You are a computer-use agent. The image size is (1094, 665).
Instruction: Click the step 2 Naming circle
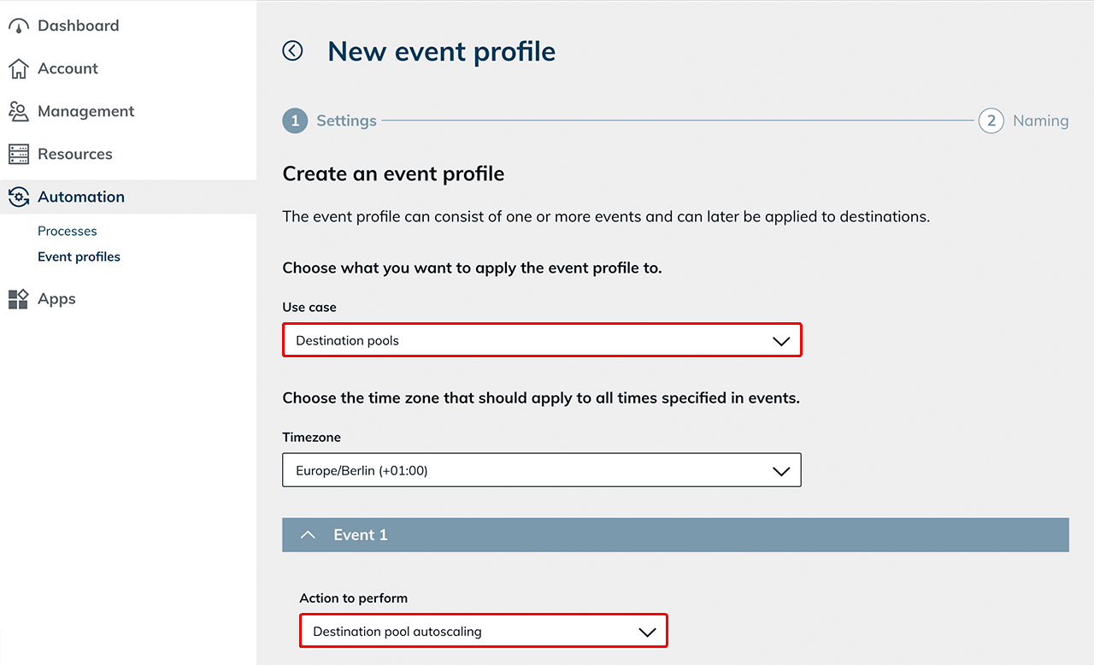991,121
